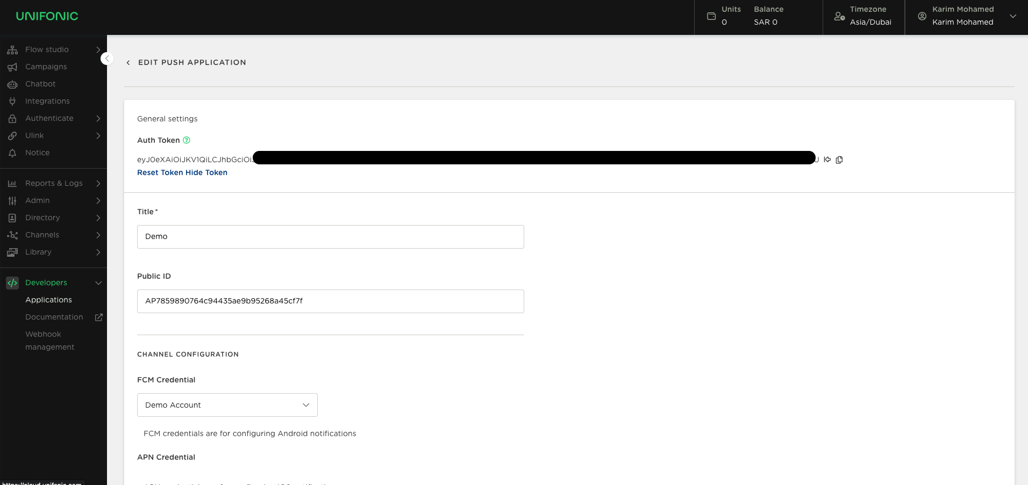Collapse token with the left-arrow icon
Viewport: 1028px width, 485px height.
click(827, 160)
